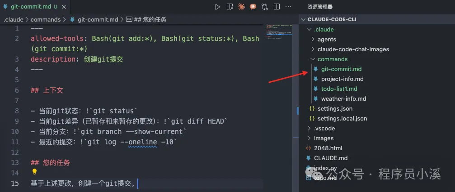Open todo-list1.md in the explorer
The height and width of the screenshot is (192, 455).
pos(339,89)
